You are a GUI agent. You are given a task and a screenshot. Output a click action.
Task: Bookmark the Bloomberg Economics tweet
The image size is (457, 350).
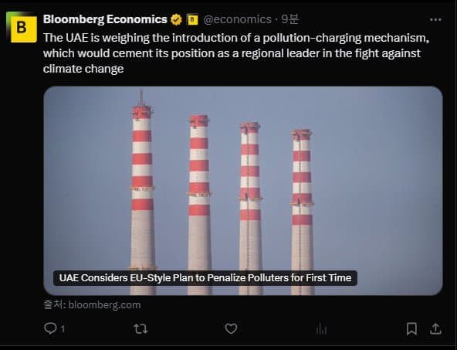pos(411,328)
